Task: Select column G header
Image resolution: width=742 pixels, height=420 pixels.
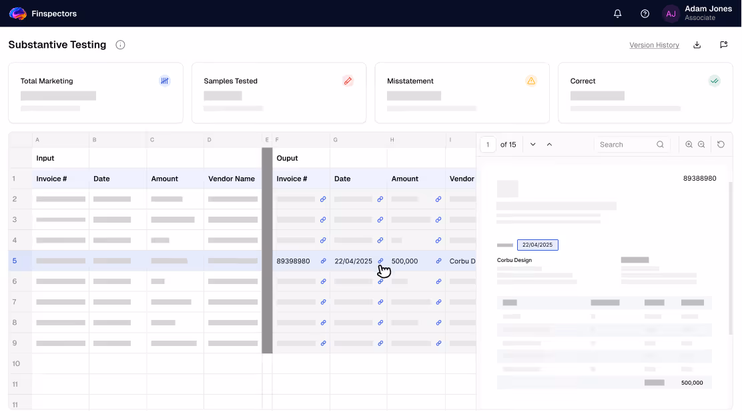Action: (x=358, y=140)
